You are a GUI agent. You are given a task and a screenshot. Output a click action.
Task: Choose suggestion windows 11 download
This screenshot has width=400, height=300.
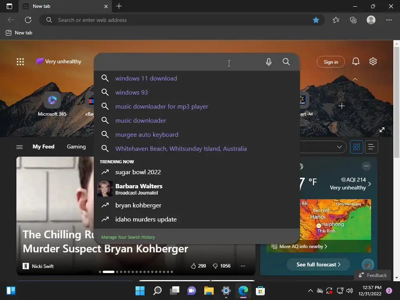click(x=197, y=78)
